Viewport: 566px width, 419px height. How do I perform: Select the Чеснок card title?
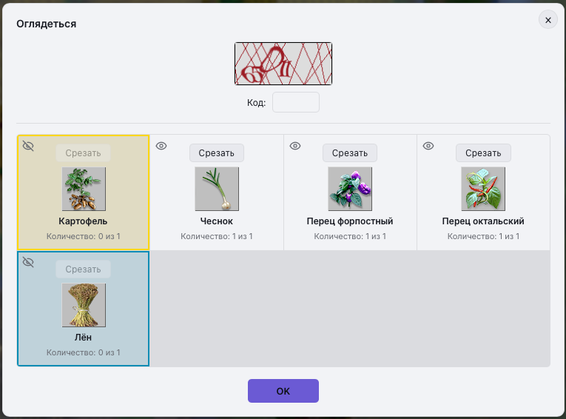pos(217,221)
